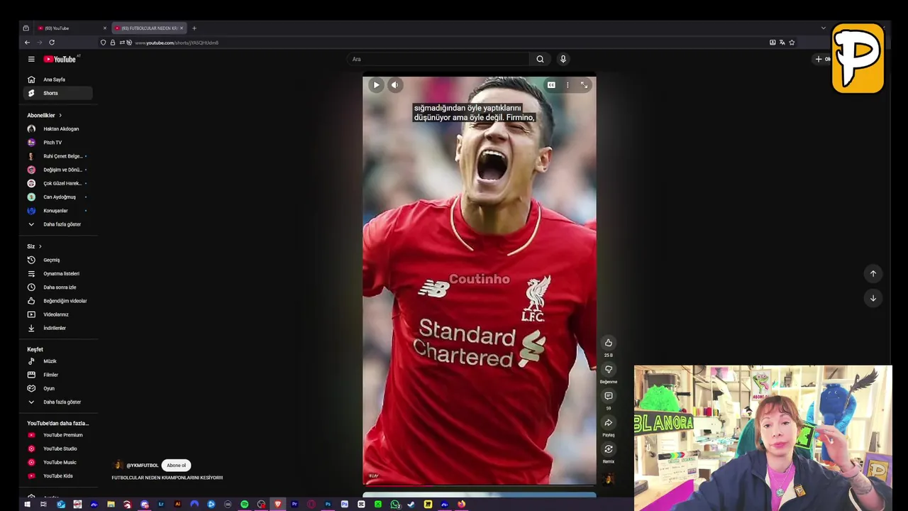The image size is (908, 511).
Task: Open Ruhi Çenet Belge... subscription
Action: (x=59, y=156)
